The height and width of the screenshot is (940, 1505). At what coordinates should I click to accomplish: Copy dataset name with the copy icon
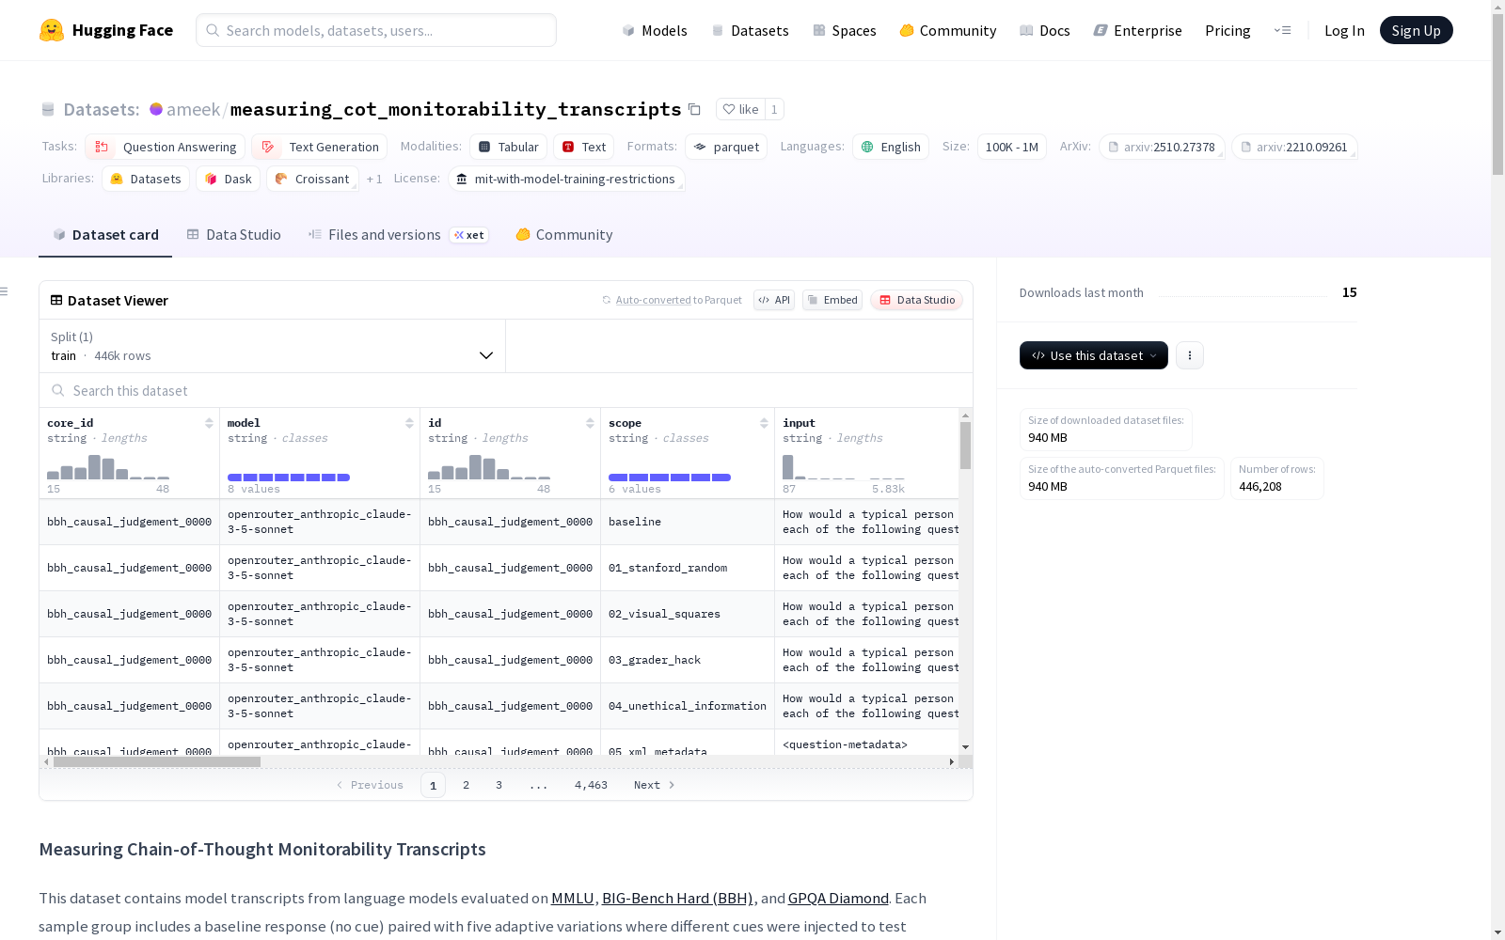(694, 109)
